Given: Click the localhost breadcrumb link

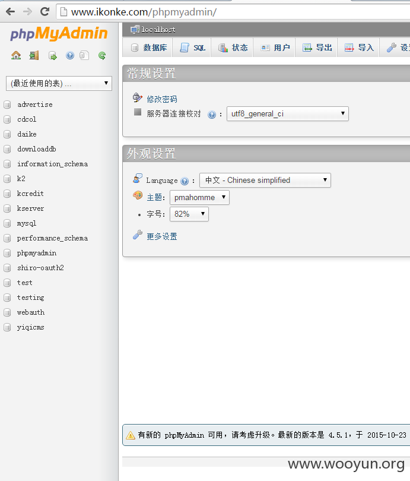Looking at the screenshot, I should (x=158, y=30).
